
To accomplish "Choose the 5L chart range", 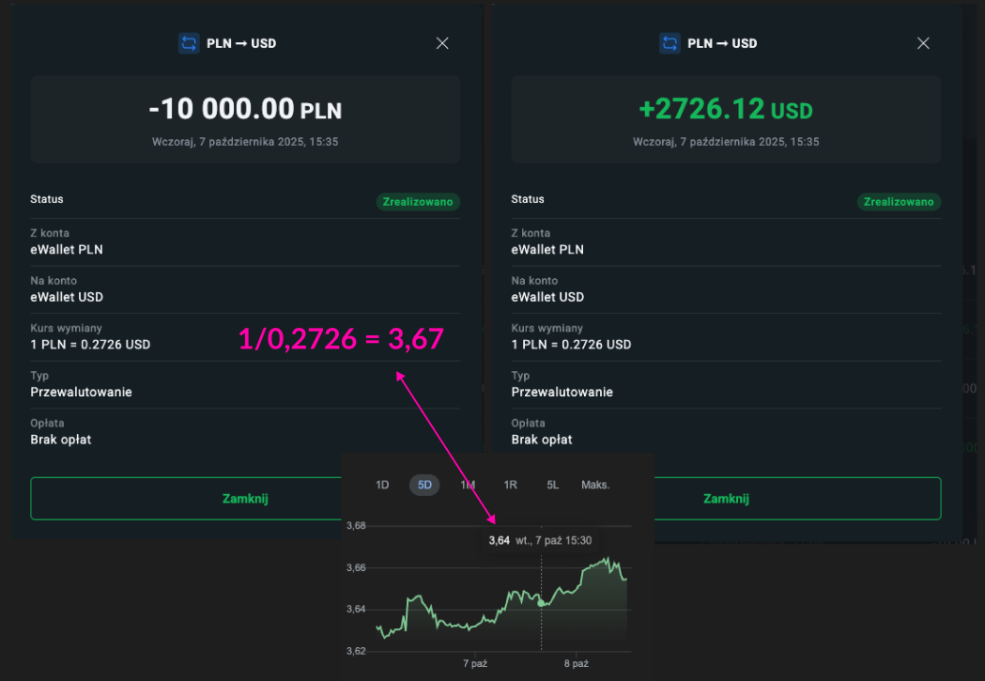I will [x=553, y=485].
